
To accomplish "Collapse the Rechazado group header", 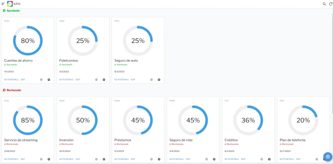I will point(12,90).
